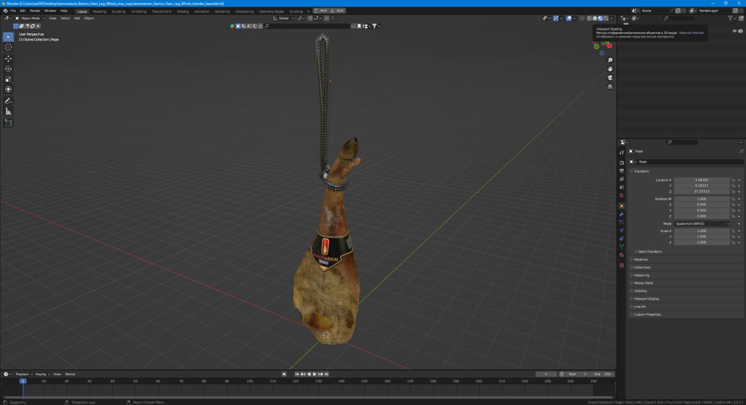Click the pan view hand icon
This screenshot has width=746, height=405.
pos(610,69)
